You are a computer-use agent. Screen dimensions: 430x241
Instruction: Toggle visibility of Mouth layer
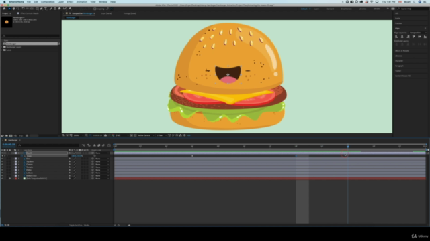(x=3, y=153)
